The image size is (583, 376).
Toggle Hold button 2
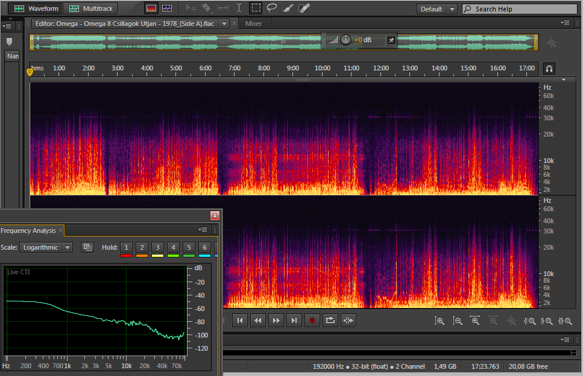tap(142, 247)
